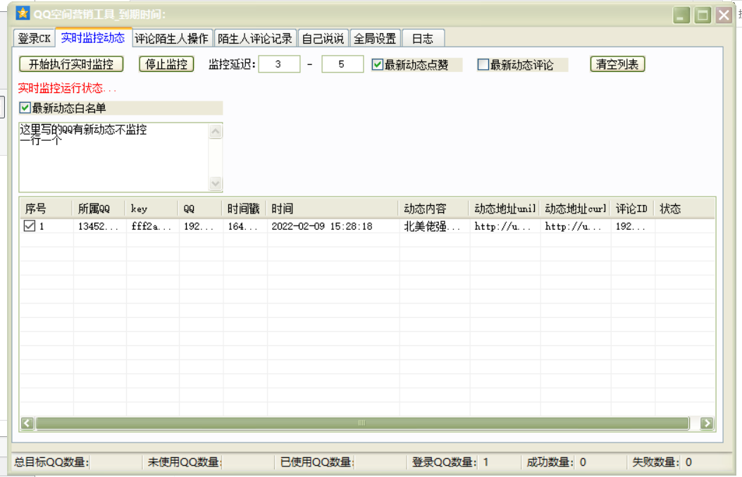The height and width of the screenshot is (477, 742).
Task: Maximize the QQ空间营销工具 window
Action: [703, 15]
